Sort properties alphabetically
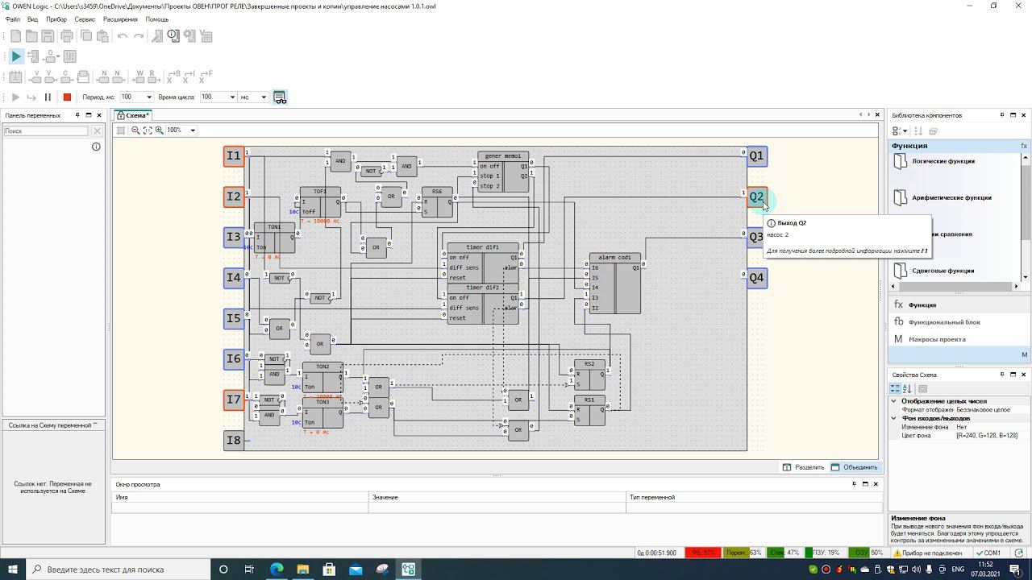 [907, 389]
